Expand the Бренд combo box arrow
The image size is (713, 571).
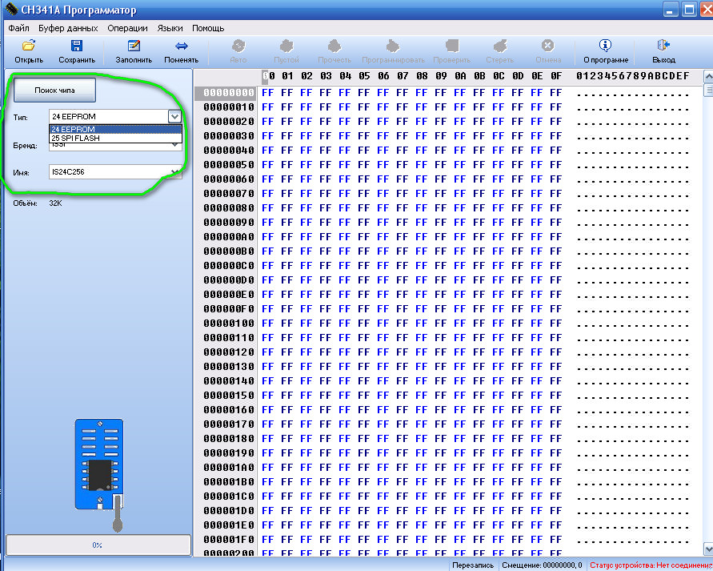point(175,145)
